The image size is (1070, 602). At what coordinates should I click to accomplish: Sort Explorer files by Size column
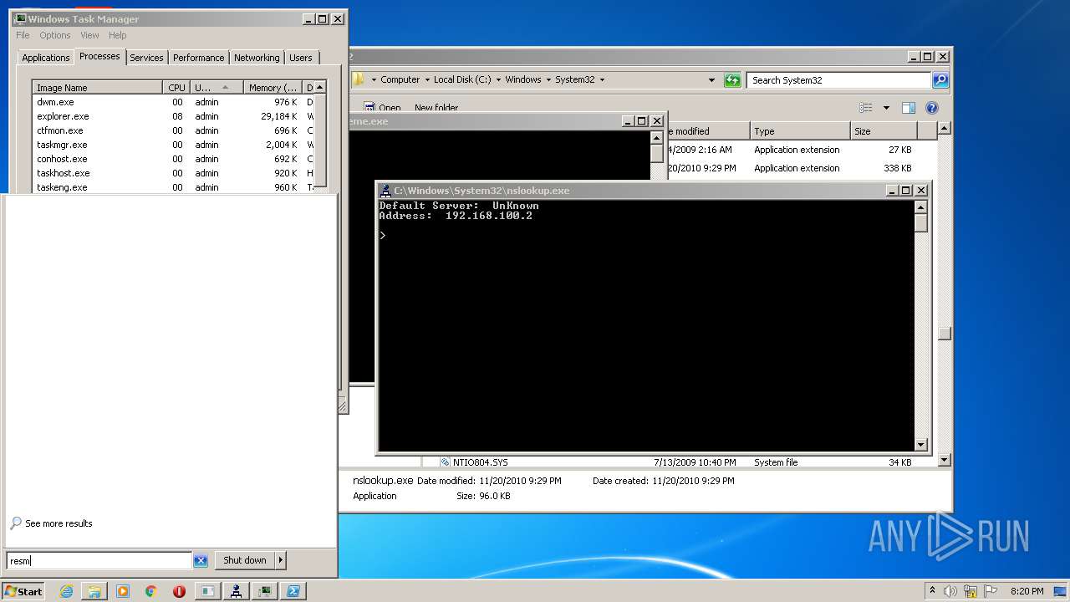tap(883, 131)
